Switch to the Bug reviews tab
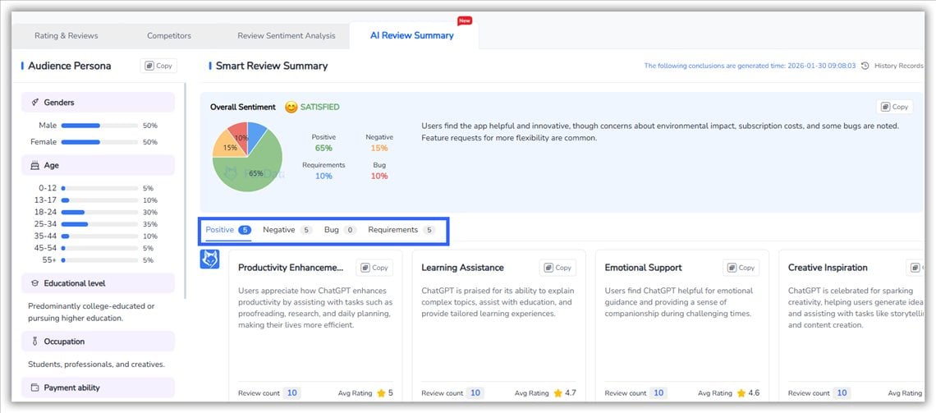 coord(340,230)
